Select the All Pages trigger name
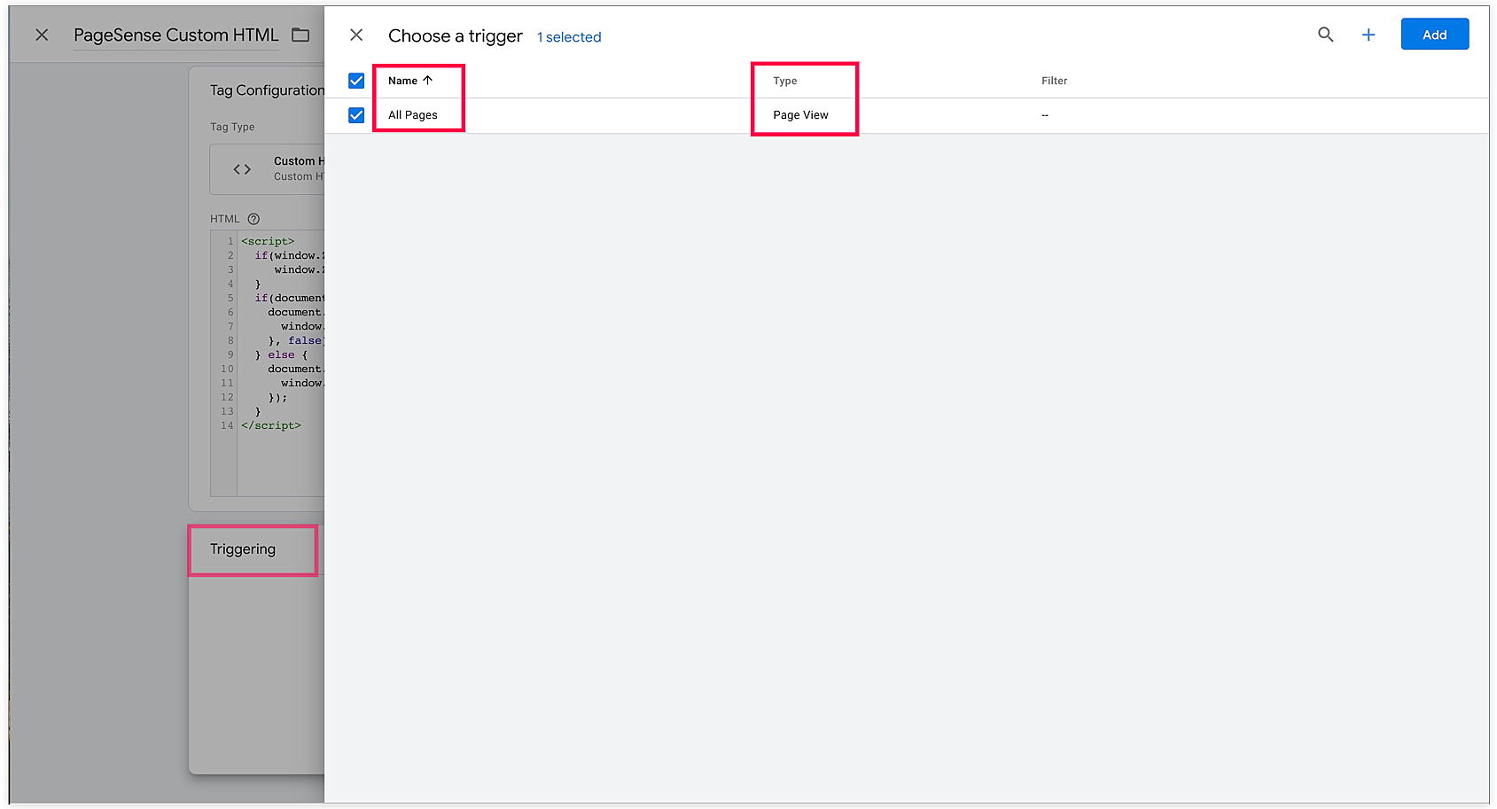 pos(413,115)
